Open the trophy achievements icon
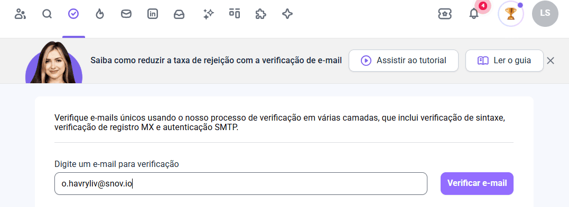The height and width of the screenshot is (207, 569). coord(511,14)
